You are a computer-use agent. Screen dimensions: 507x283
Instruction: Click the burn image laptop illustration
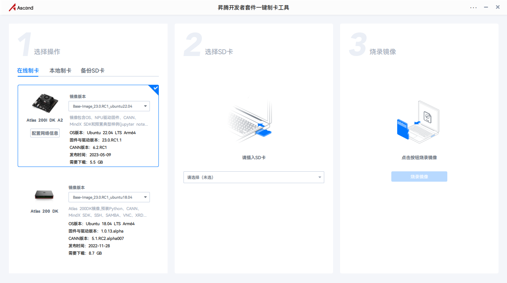419,122
